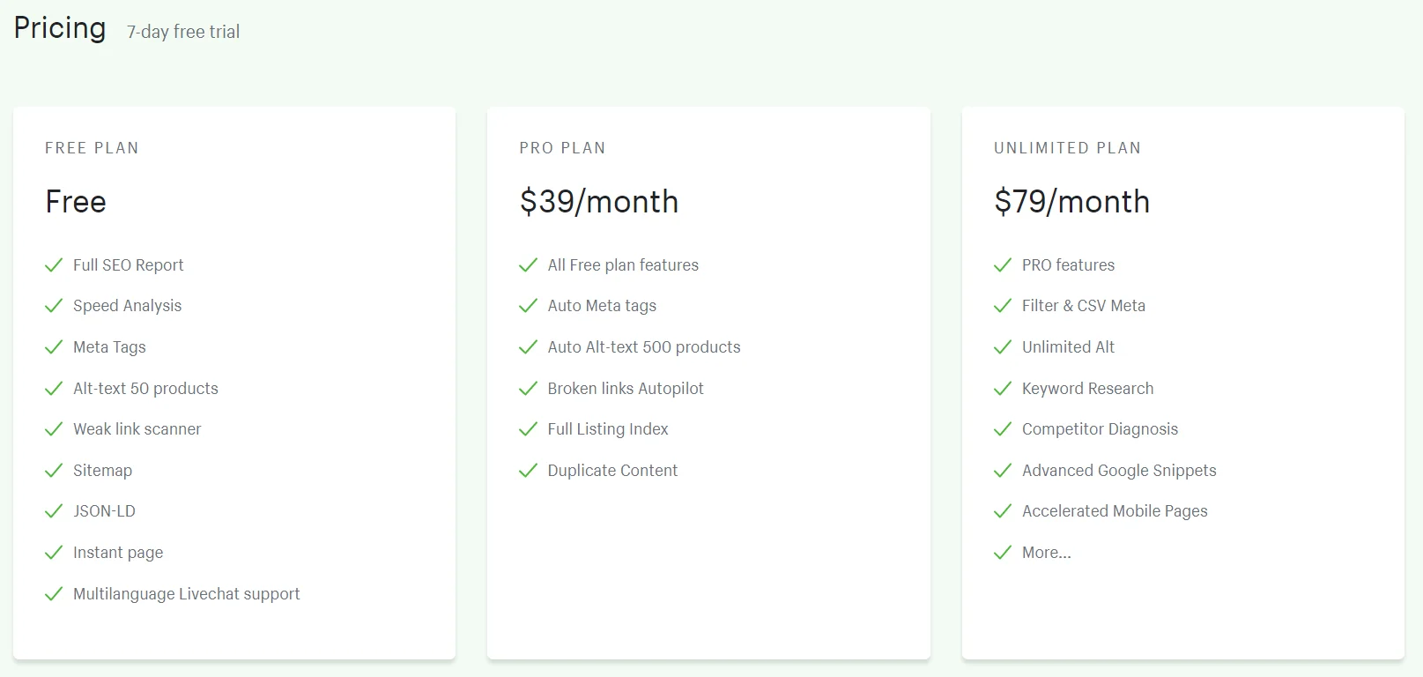Click the checkmark beside Auto Meta tags
This screenshot has width=1423, height=677.
point(528,306)
